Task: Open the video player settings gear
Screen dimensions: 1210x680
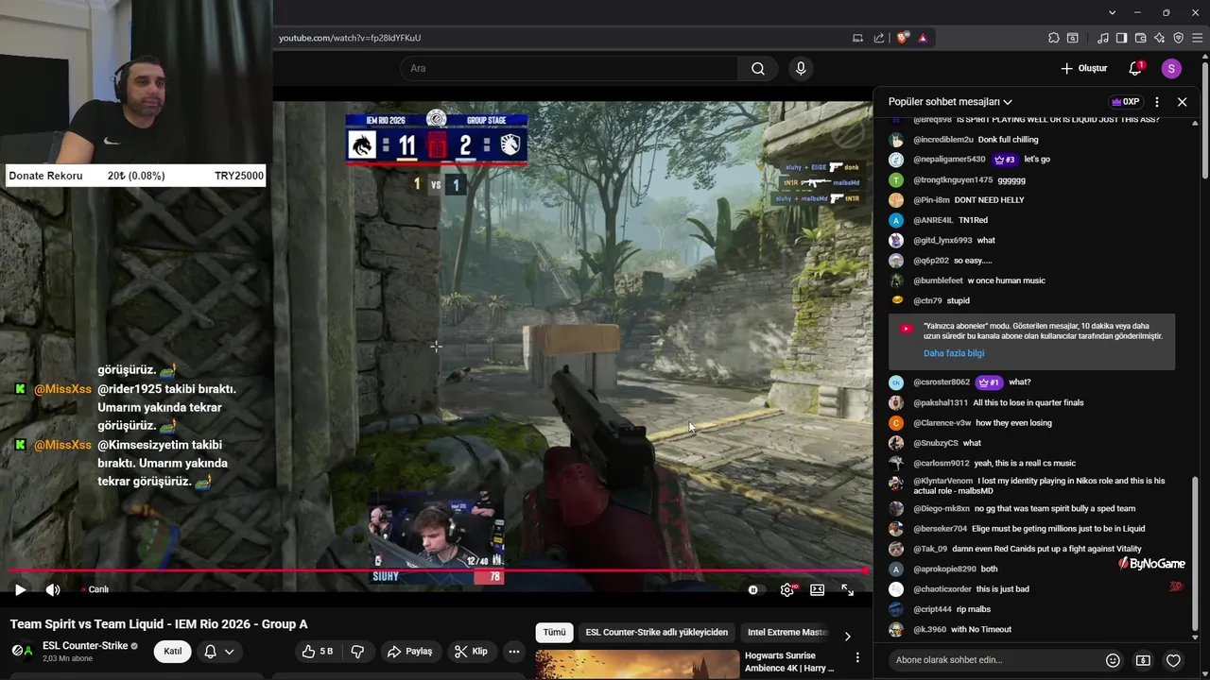Action: (x=786, y=589)
